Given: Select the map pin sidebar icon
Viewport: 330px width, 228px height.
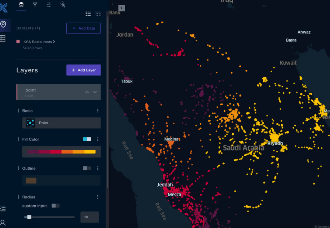Looking at the screenshot, I should click(x=4, y=25).
